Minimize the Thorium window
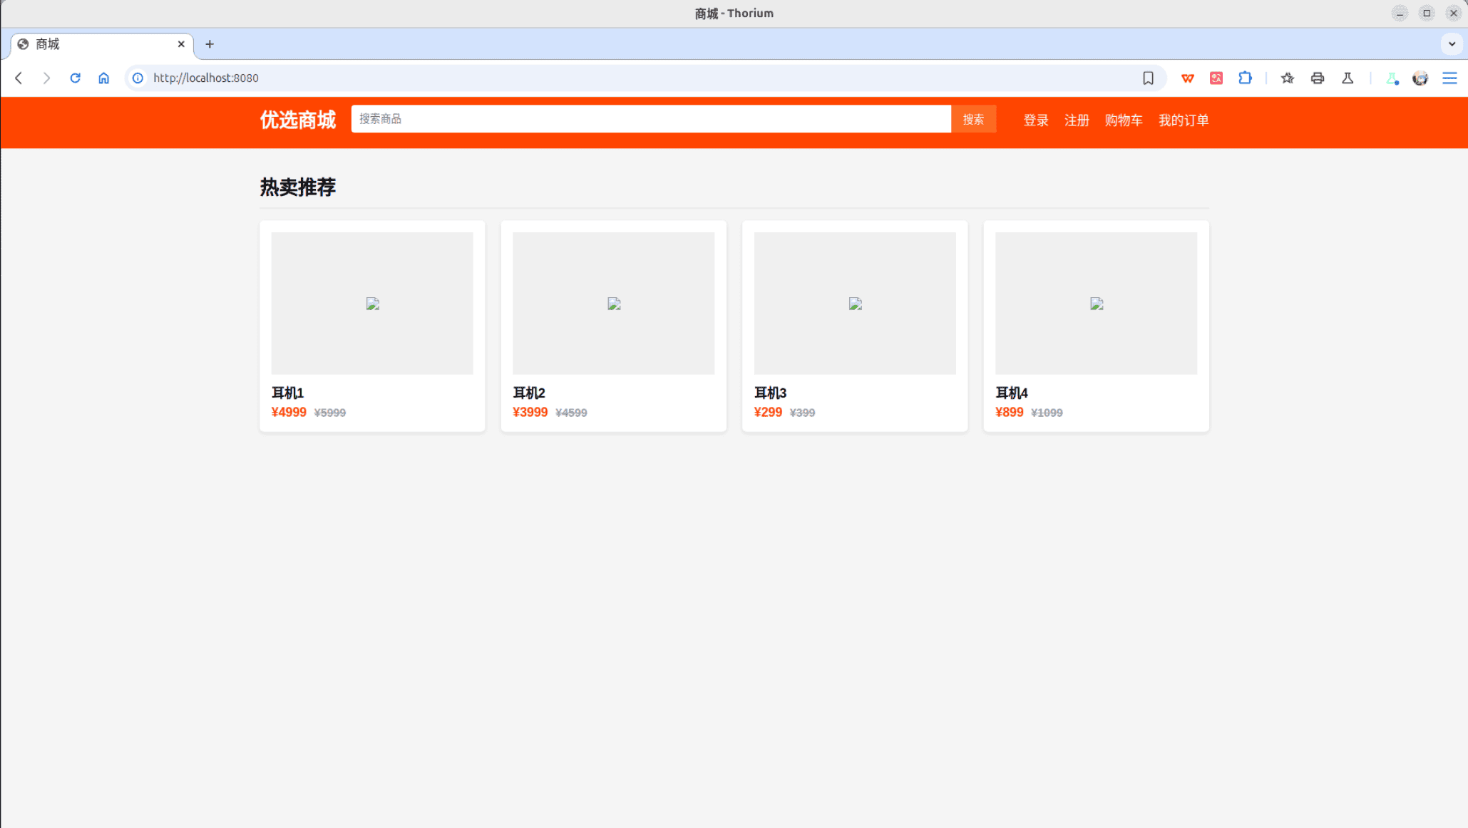This screenshot has height=828, width=1468. 1400,14
